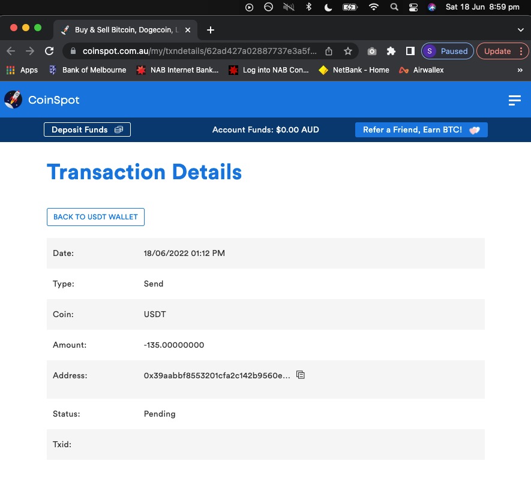
Task: Select the Buy & Sell Bitcoin tab
Action: pos(125,30)
